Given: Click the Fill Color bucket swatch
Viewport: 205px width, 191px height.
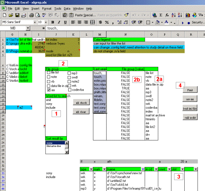Looking at the screenshot, I should point(157,22).
